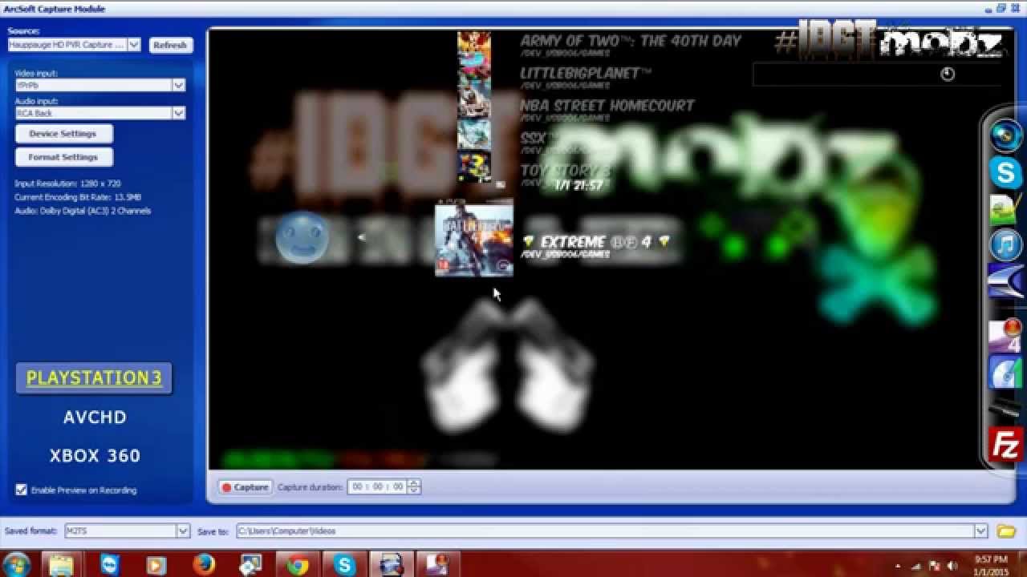Show hidden system tray icons
1027x577 pixels.
(897, 565)
